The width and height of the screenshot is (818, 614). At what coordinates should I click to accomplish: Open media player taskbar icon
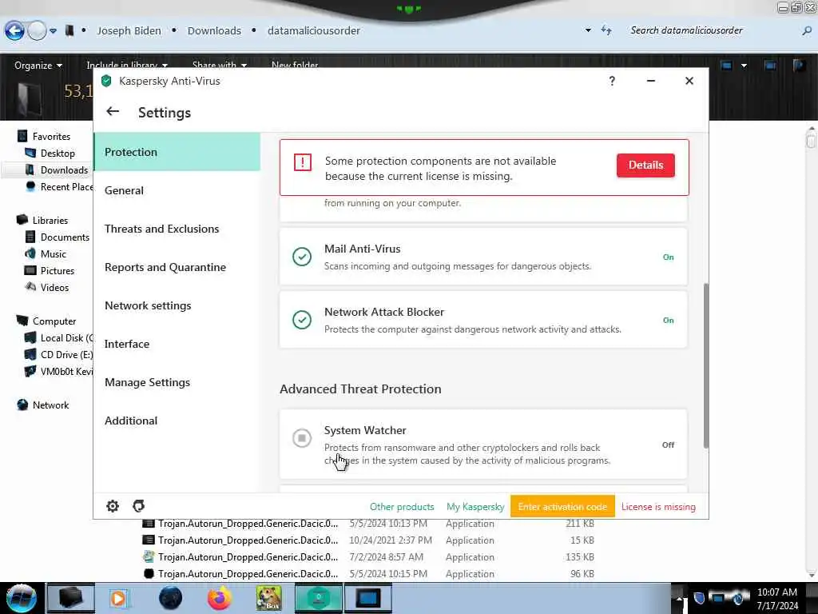tap(119, 598)
